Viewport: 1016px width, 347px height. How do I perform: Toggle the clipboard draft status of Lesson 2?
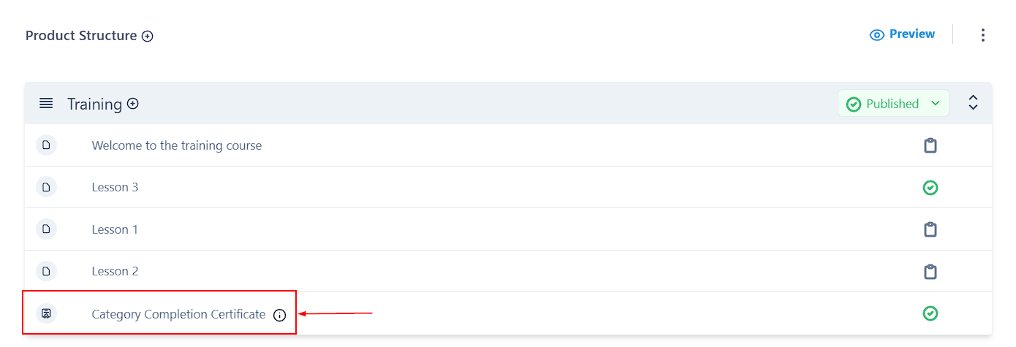930,272
